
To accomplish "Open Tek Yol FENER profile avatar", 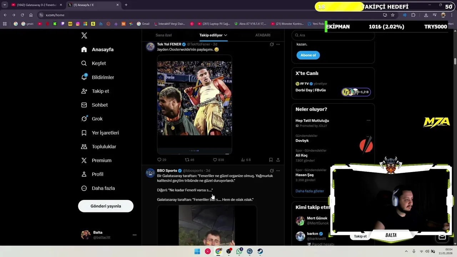I will [150, 47].
